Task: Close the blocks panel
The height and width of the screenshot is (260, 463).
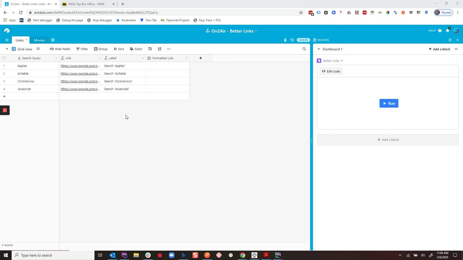Action: click(458, 40)
